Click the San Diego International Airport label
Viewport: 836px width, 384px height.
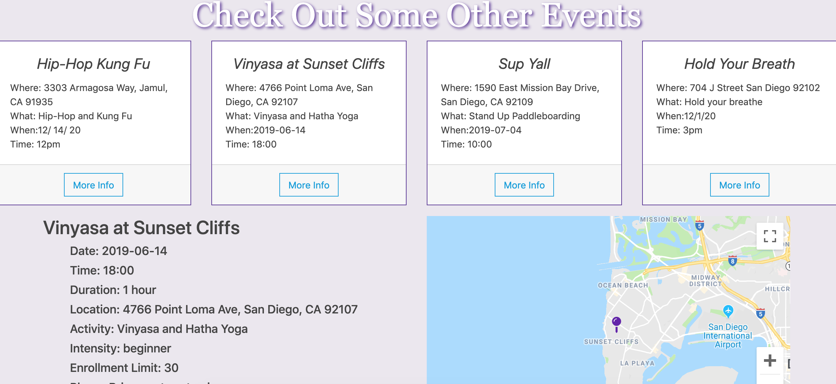click(728, 336)
